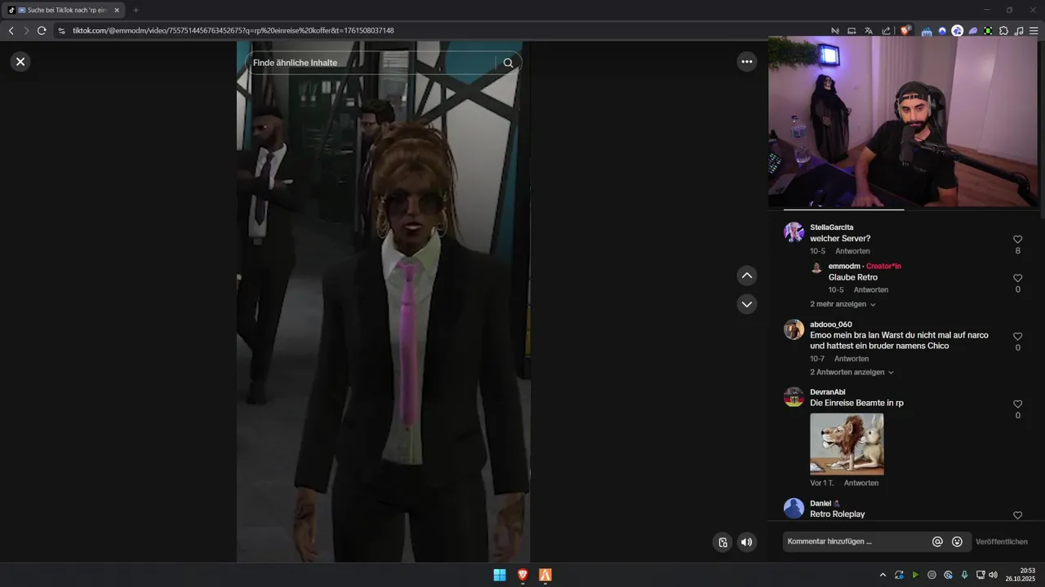Open emmodm's small reply avatar
This screenshot has height=587, width=1045.
pos(816,267)
